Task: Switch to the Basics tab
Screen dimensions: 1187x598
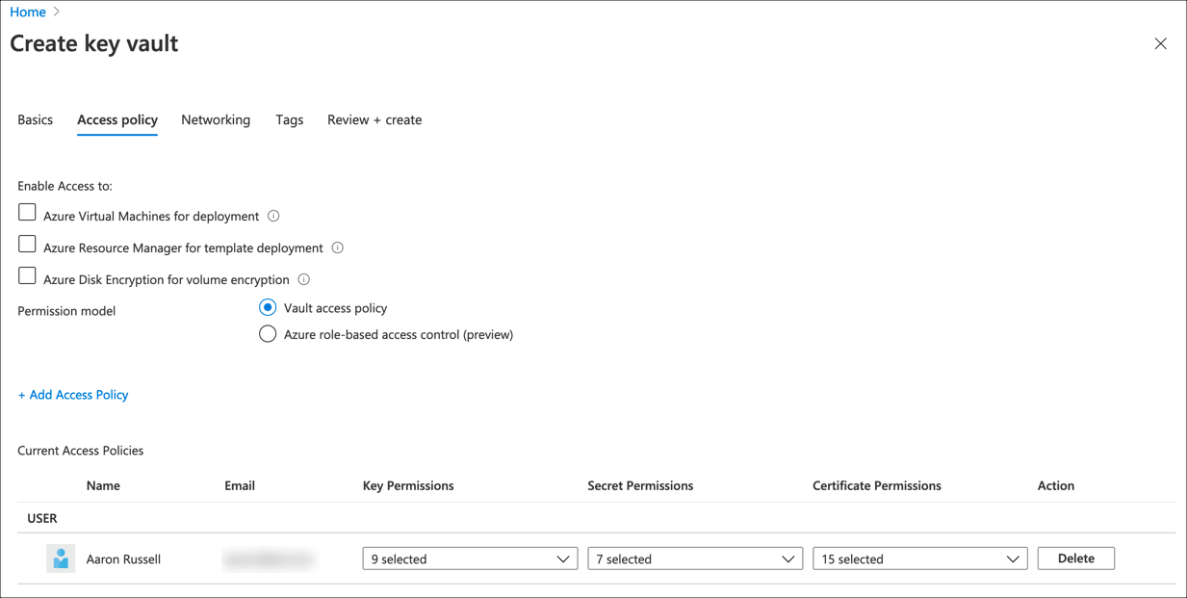Action: click(x=36, y=120)
